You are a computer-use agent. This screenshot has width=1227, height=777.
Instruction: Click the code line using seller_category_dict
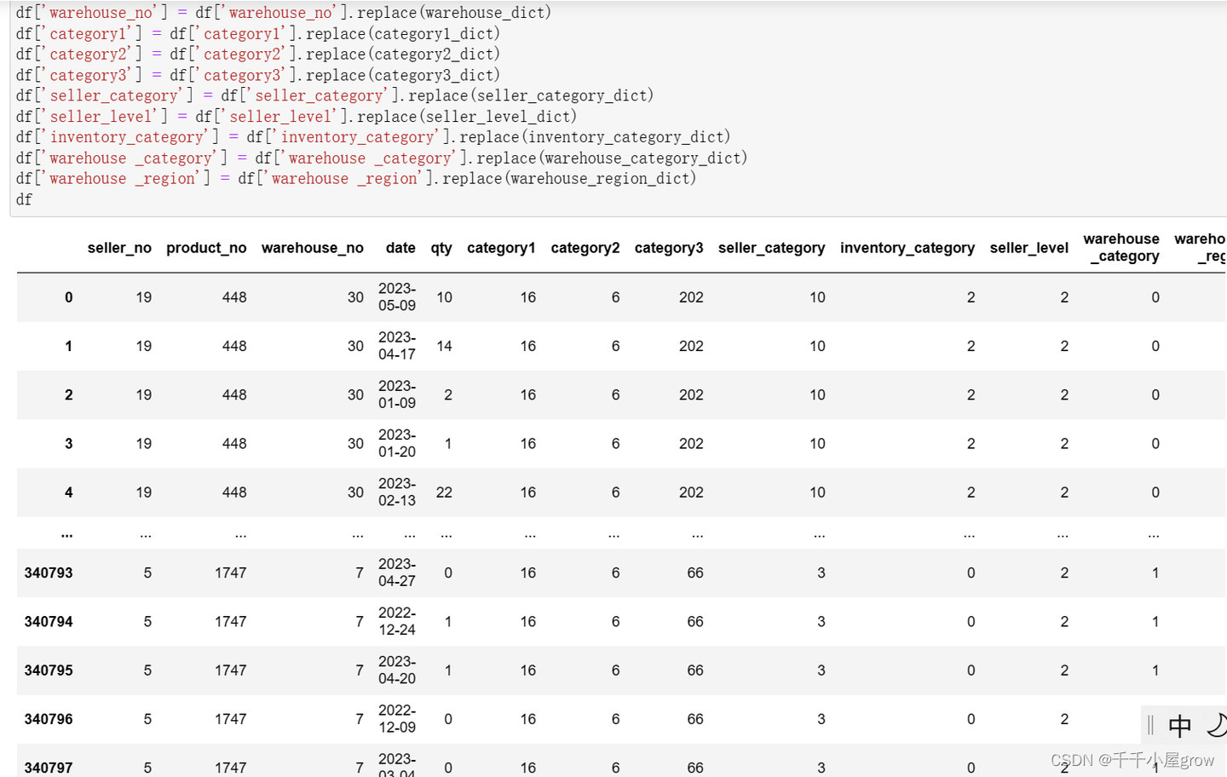(x=335, y=95)
